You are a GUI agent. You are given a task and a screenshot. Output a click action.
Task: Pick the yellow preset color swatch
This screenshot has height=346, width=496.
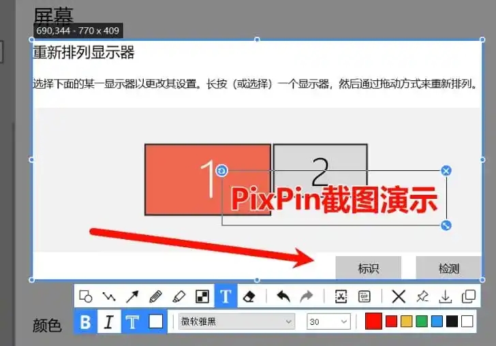pyautogui.click(x=407, y=321)
